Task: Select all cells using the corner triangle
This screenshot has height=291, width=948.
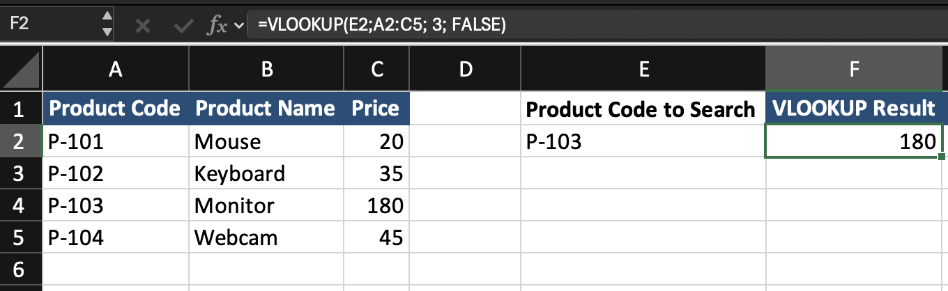Action: click(x=20, y=70)
